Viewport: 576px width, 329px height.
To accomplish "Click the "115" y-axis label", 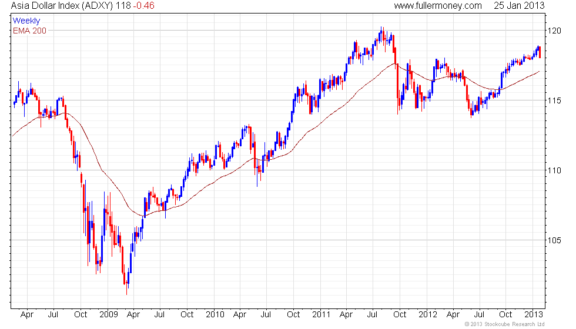I will click(x=554, y=100).
